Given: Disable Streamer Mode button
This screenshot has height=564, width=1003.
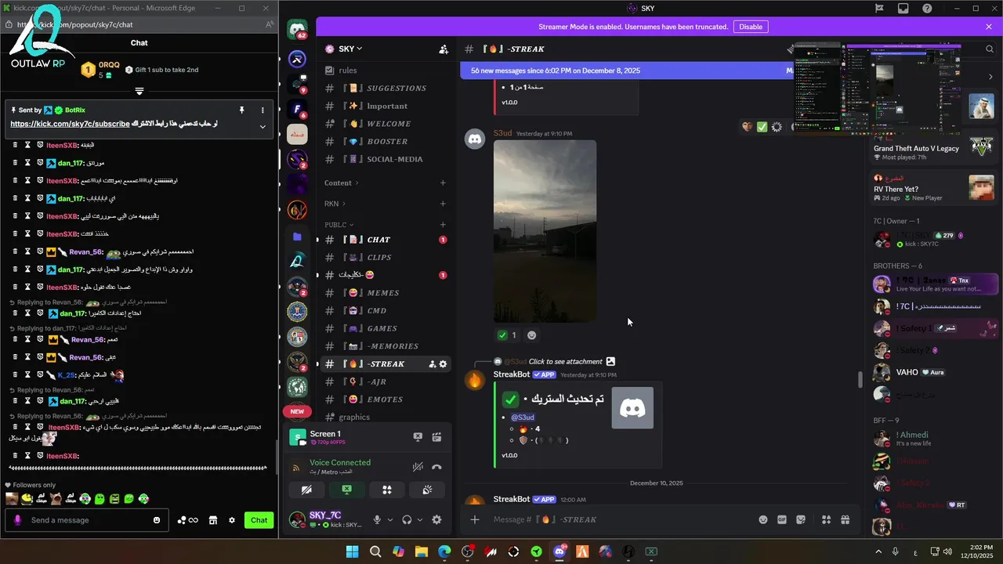Looking at the screenshot, I should [x=750, y=27].
